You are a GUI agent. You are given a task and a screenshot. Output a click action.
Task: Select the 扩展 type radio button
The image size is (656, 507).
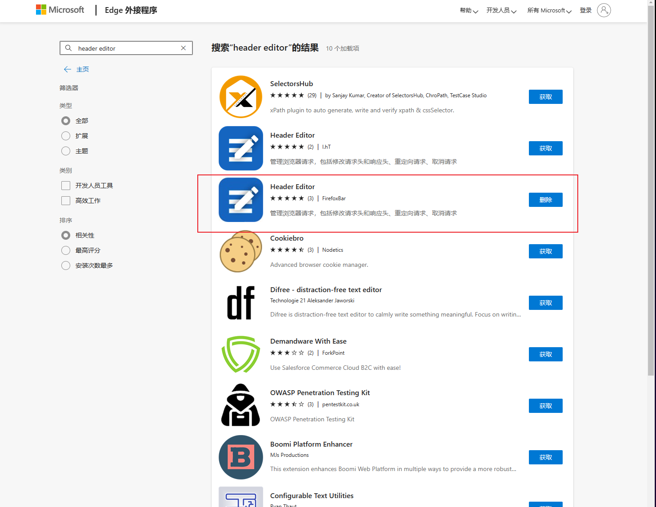click(x=66, y=136)
